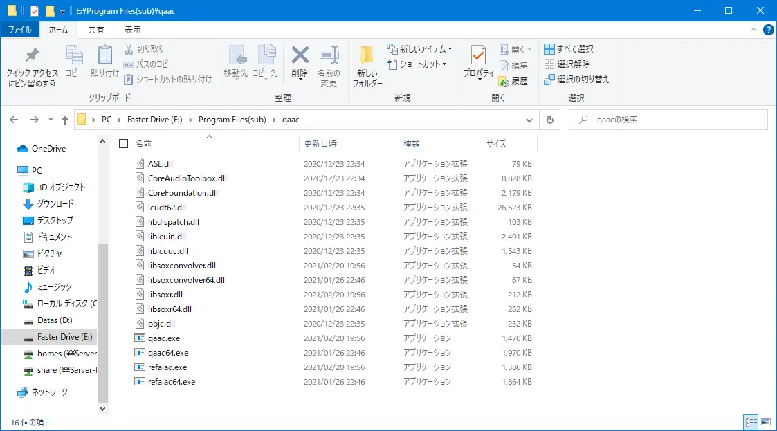Open recent locations dropdown arrow

(x=51, y=120)
